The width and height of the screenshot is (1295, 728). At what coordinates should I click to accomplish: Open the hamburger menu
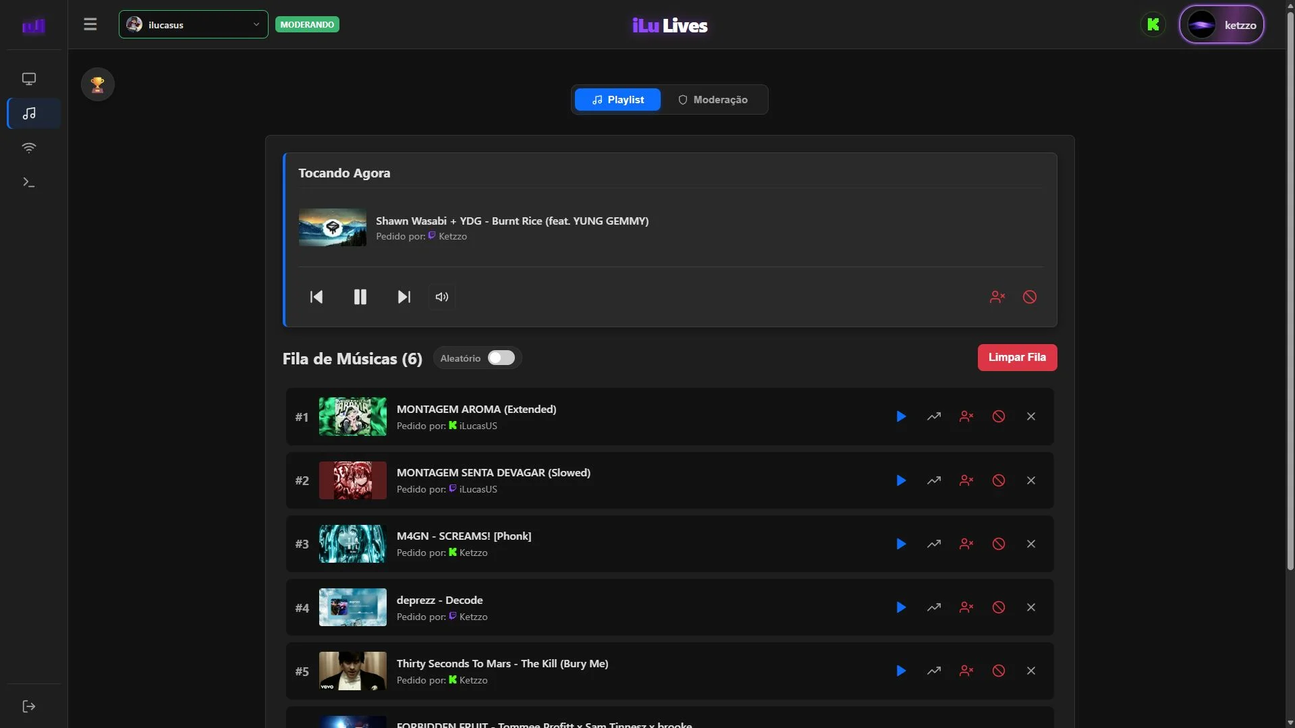(x=90, y=25)
